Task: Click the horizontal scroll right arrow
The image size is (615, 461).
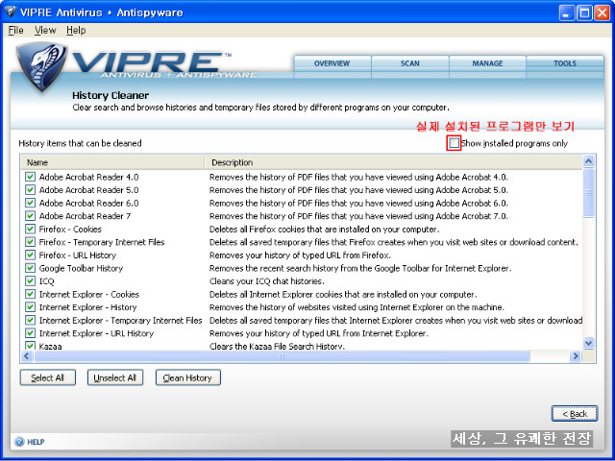Action: [576, 356]
